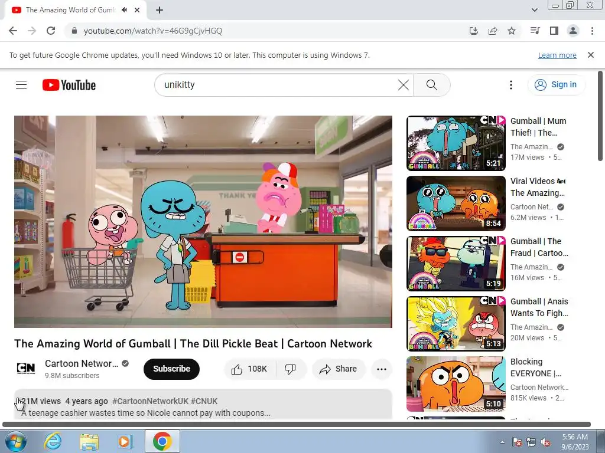Click the horizontal page scrollbar
Viewport: 605px width, 453px height.
coord(297,424)
